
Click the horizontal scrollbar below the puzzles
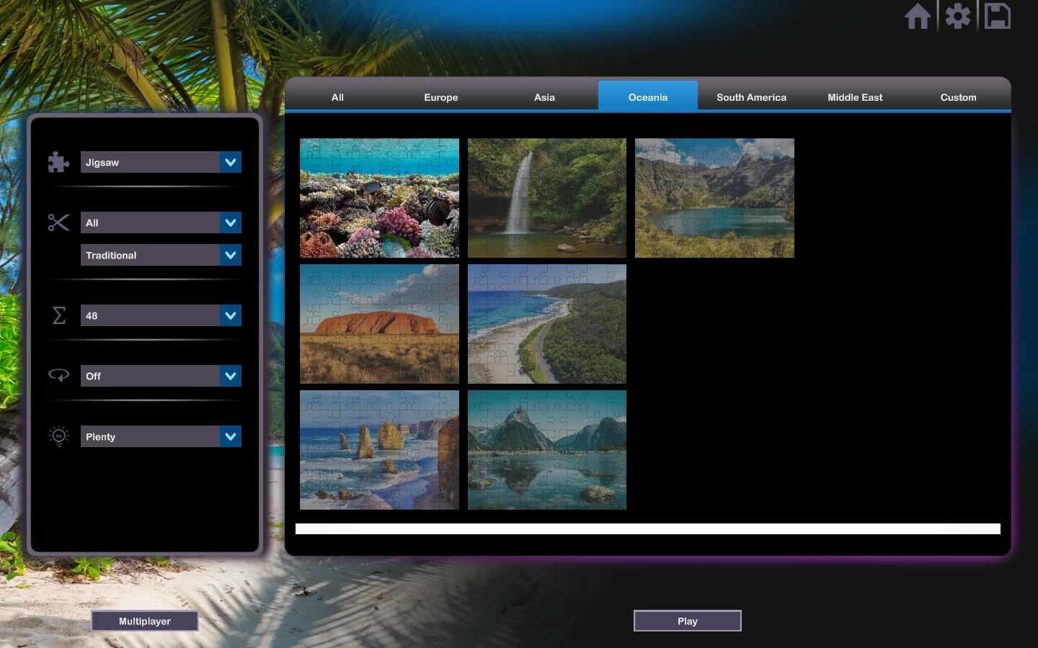point(647,528)
